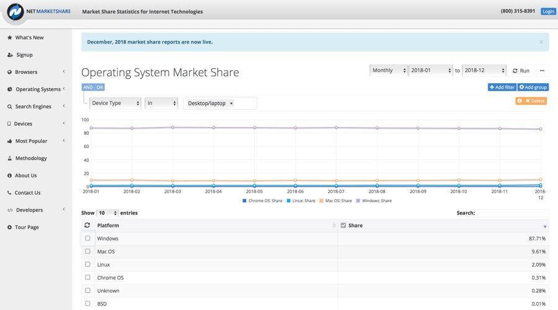Screen dimensions: 558x310
Task: Remove the Desktop/laptop filter tag
Action: click(x=231, y=104)
